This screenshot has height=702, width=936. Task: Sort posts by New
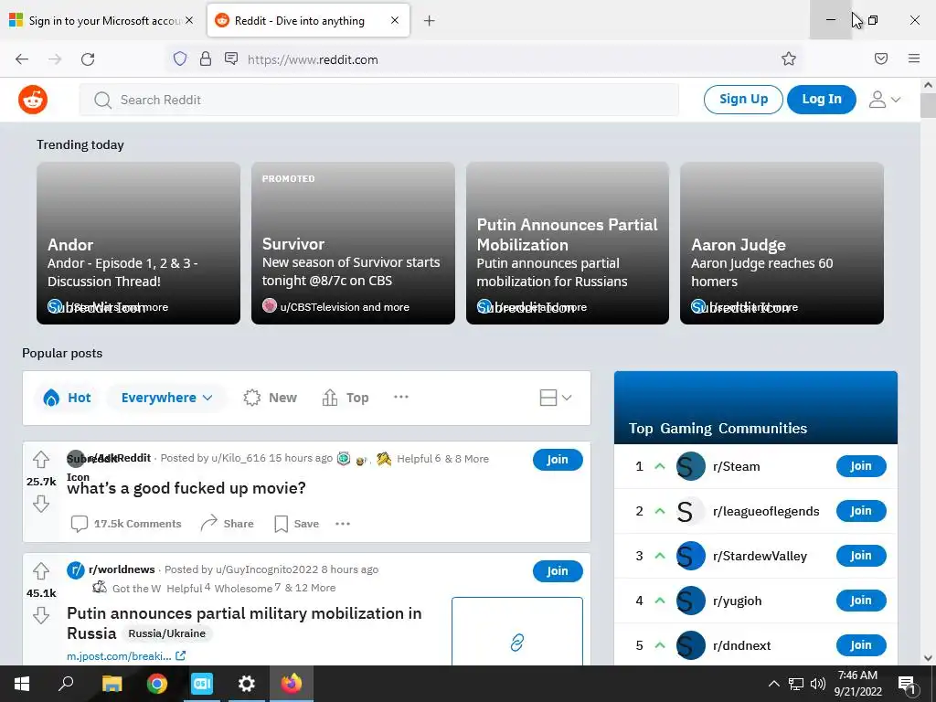pyautogui.click(x=271, y=398)
